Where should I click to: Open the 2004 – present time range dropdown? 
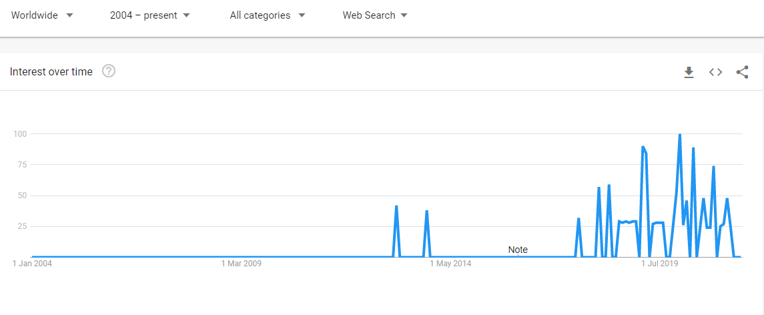150,15
